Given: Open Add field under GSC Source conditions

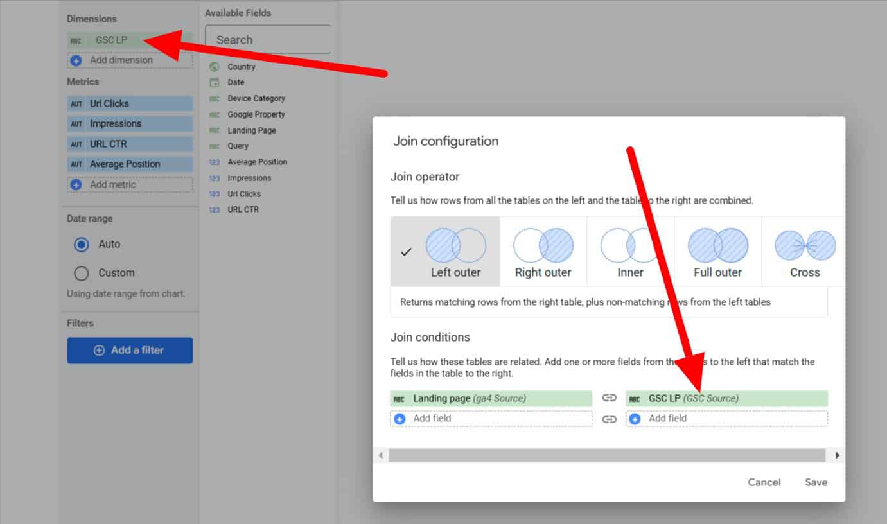Looking at the screenshot, I should [x=667, y=418].
